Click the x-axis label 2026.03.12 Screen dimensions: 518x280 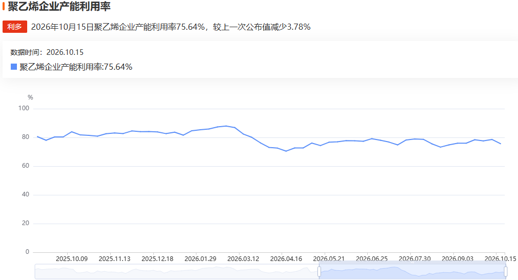click(x=243, y=259)
